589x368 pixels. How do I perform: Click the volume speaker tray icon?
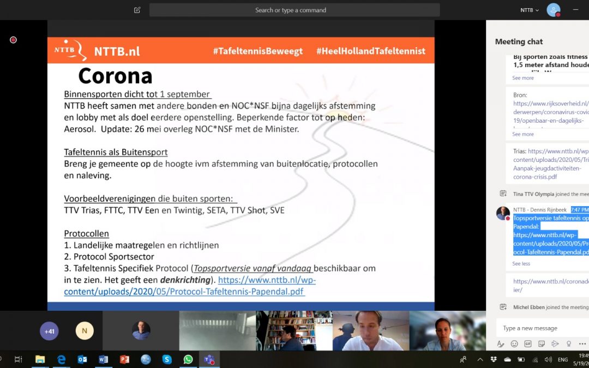pyautogui.click(x=548, y=359)
